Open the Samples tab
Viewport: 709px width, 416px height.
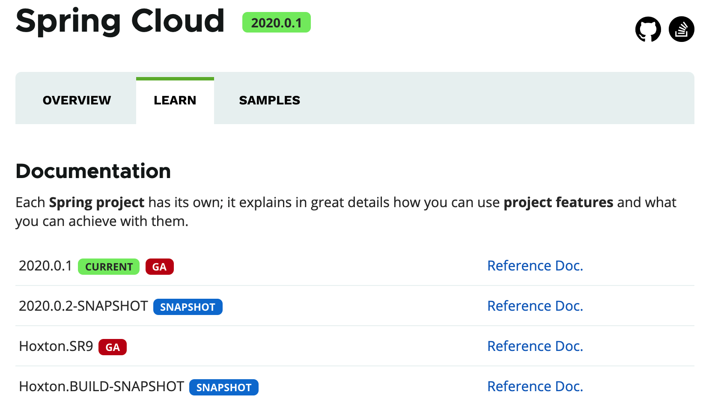coord(269,101)
